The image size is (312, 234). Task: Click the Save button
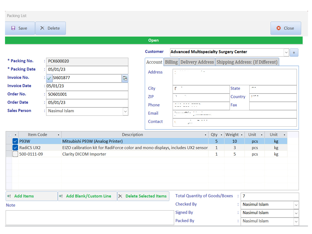pyautogui.click(x=20, y=28)
